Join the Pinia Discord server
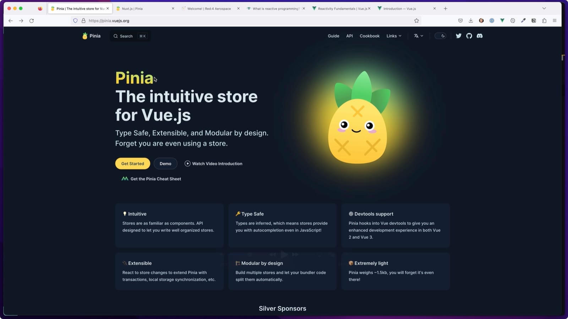The height and width of the screenshot is (319, 568). pos(480,36)
